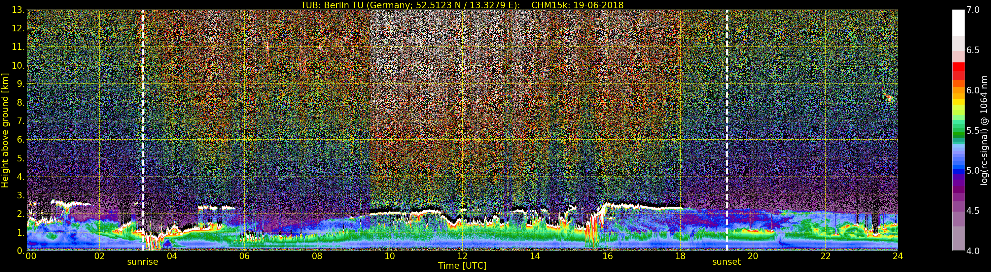Select the '2.' height tick label
Image resolution: width=991 pixels, height=272 pixels.
(20, 214)
